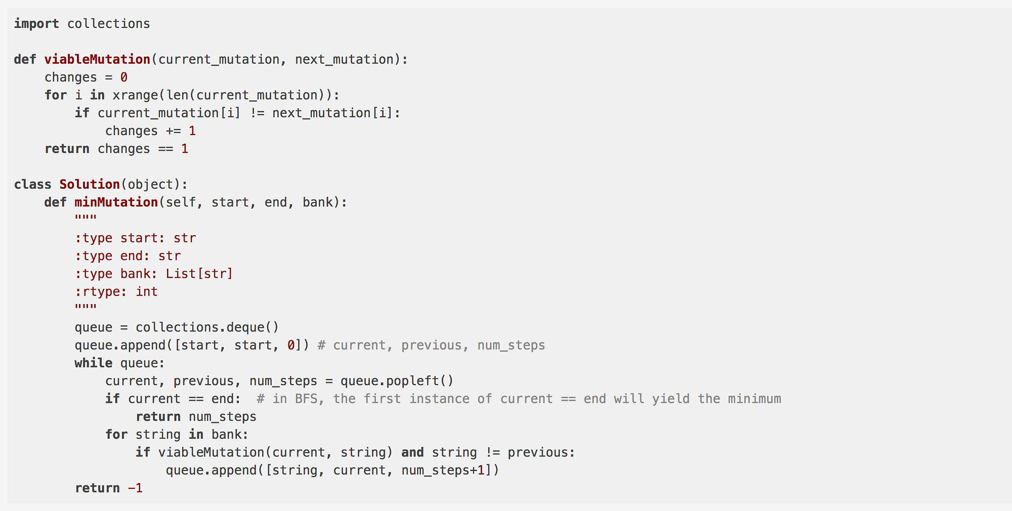Click the comment 'current, previous, num_steps'
The image size is (1012, 511).
[431, 346]
